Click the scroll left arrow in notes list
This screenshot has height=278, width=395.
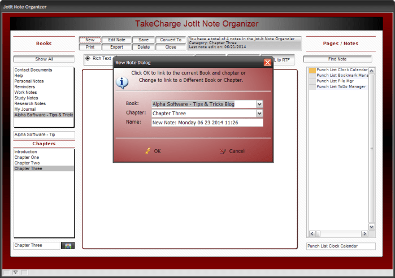[312, 234]
